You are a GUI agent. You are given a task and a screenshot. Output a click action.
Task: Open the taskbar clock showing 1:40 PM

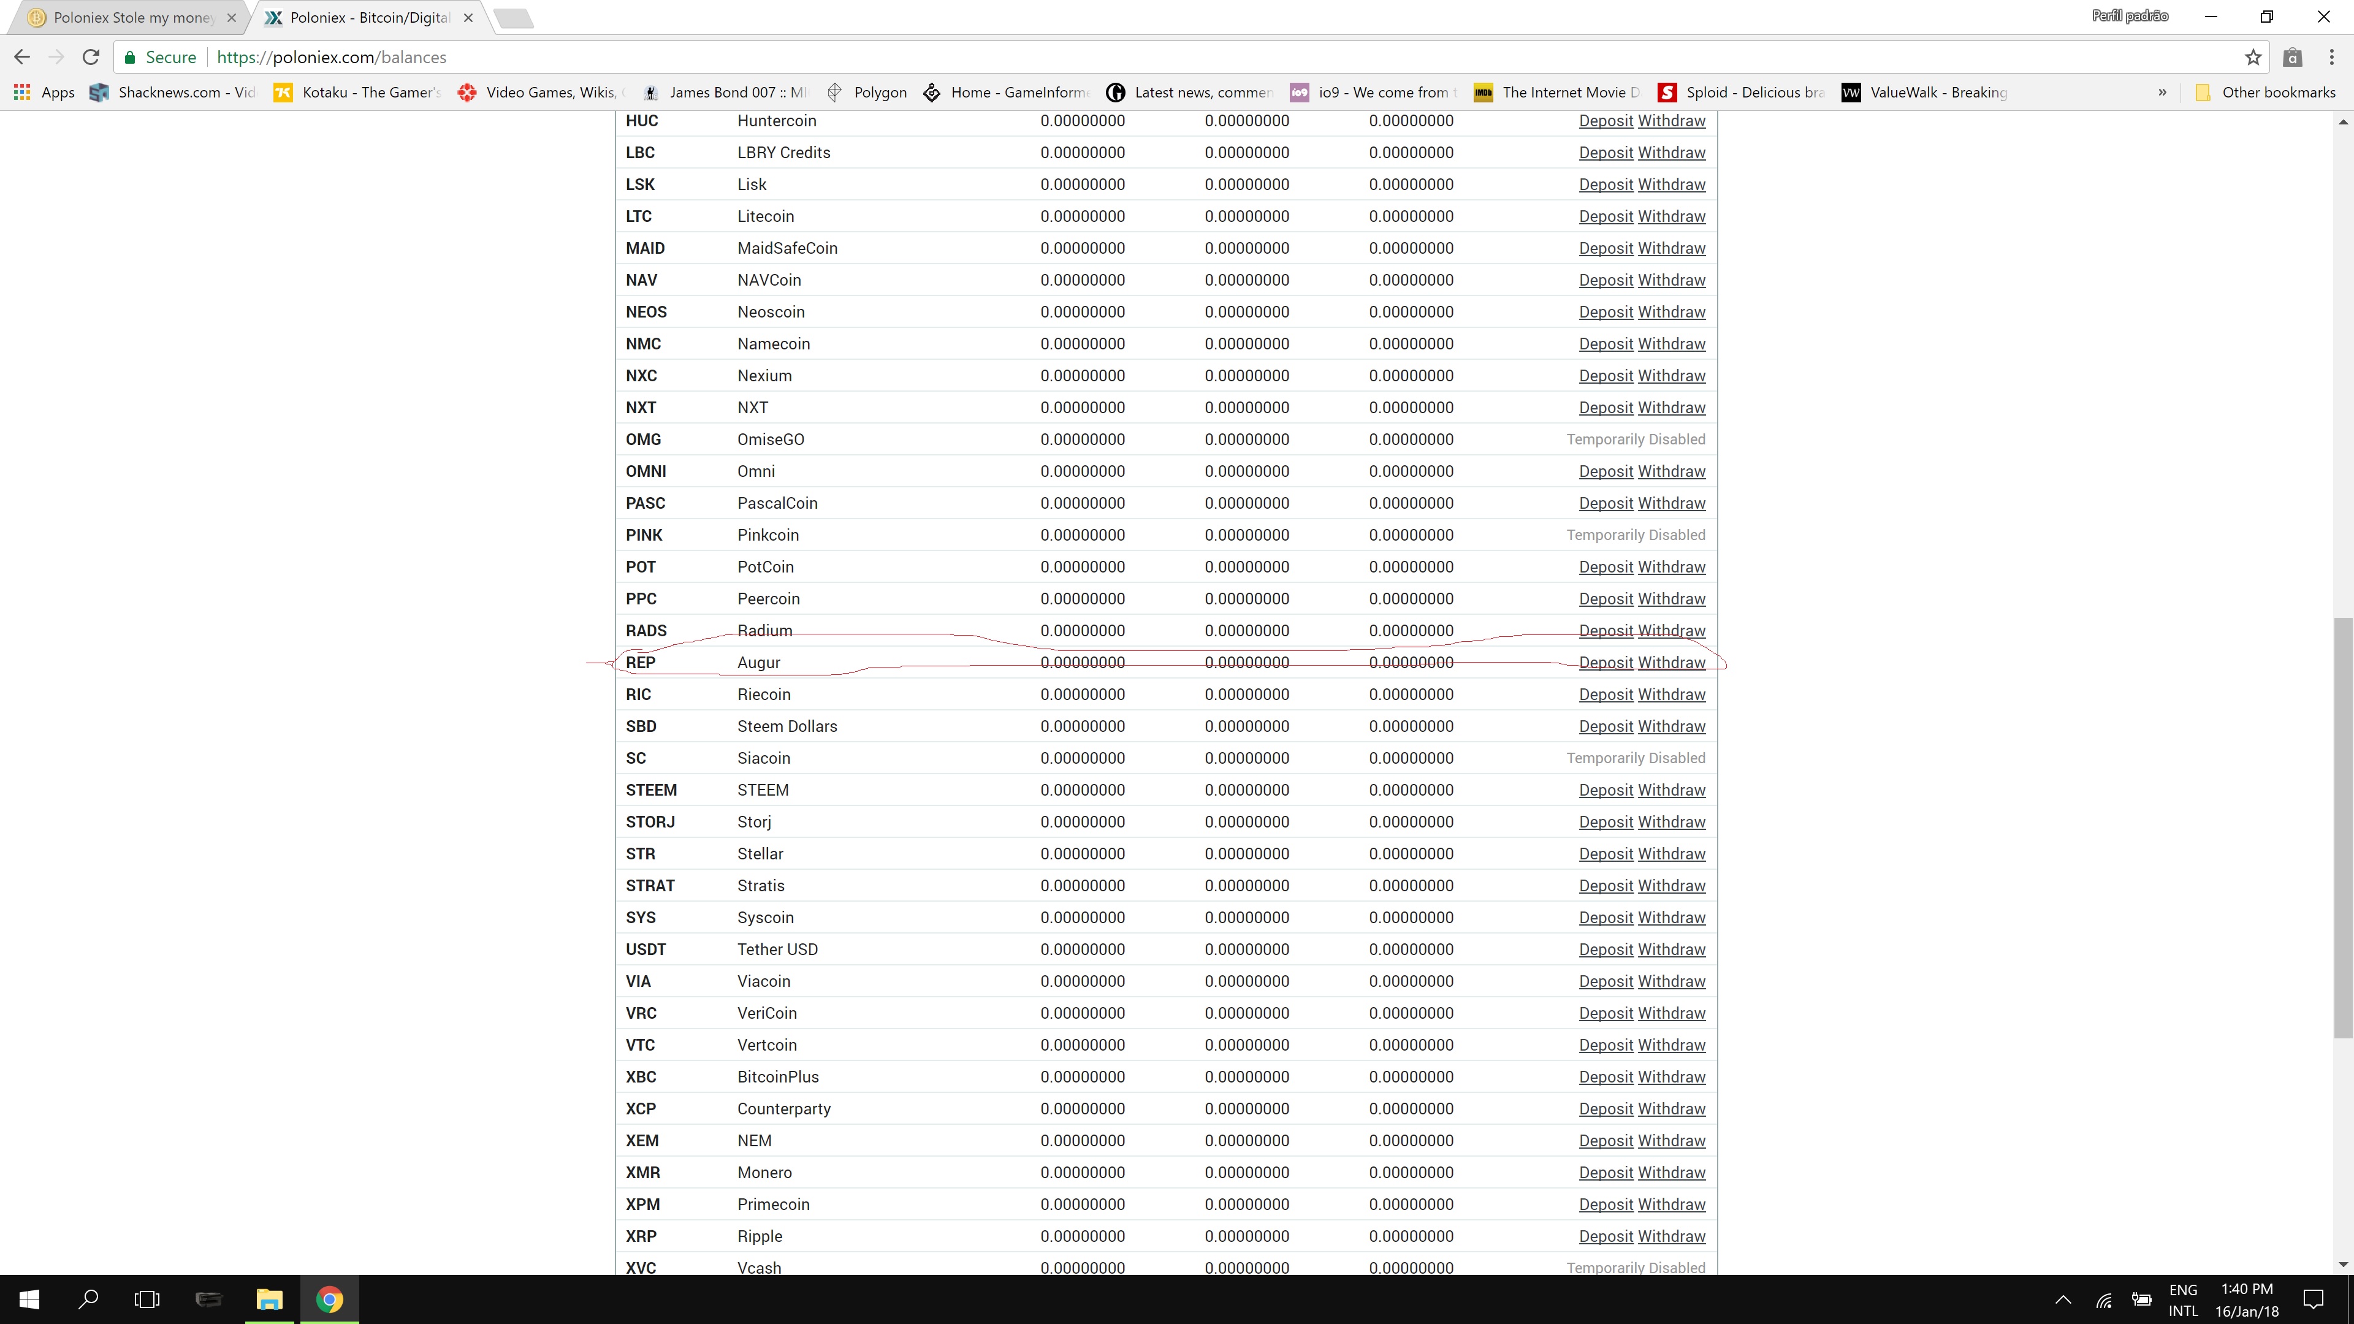click(x=2247, y=1300)
